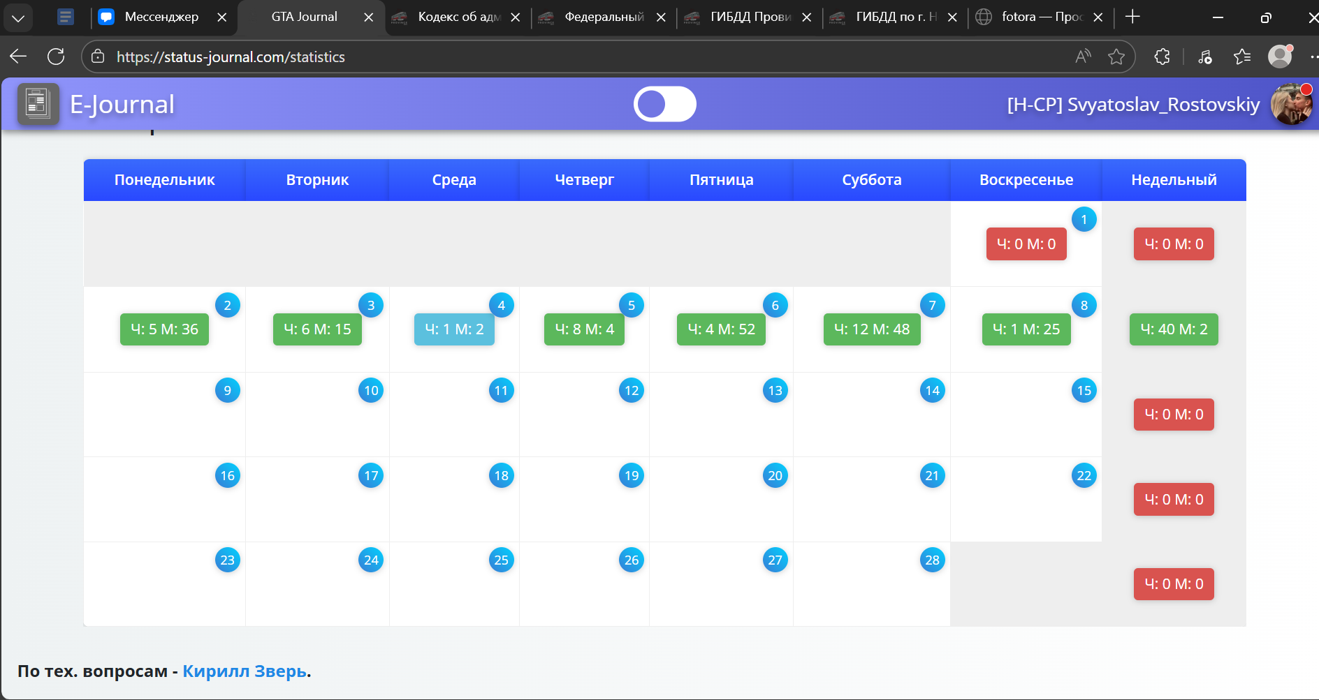Switch to the Мессенджер tab
This screenshot has width=1319, height=700.
(161, 17)
